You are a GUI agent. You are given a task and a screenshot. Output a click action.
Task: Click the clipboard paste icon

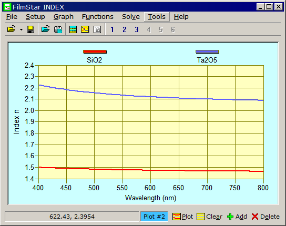click(x=58, y=29)
